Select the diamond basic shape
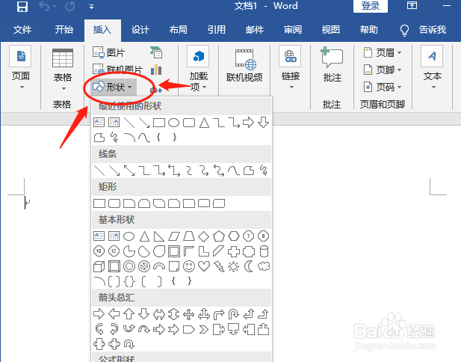The image size is (461, 362). tap(204, 236)
